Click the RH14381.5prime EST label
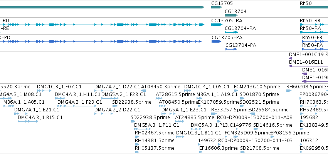This screenshot has width=328, height=154. tap(155, 141)
